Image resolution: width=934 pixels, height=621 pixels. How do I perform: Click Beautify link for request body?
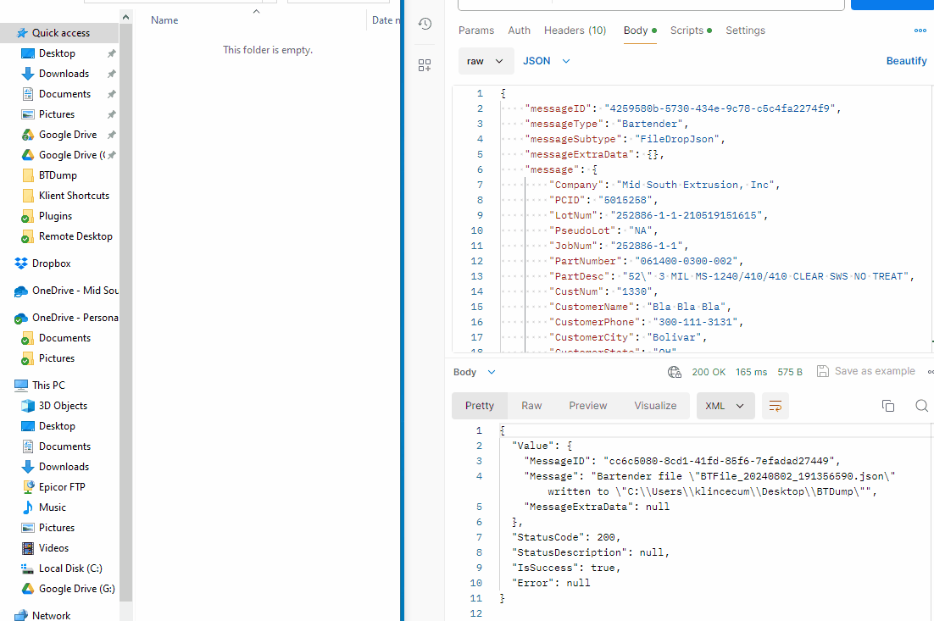(x=906, y=61)
